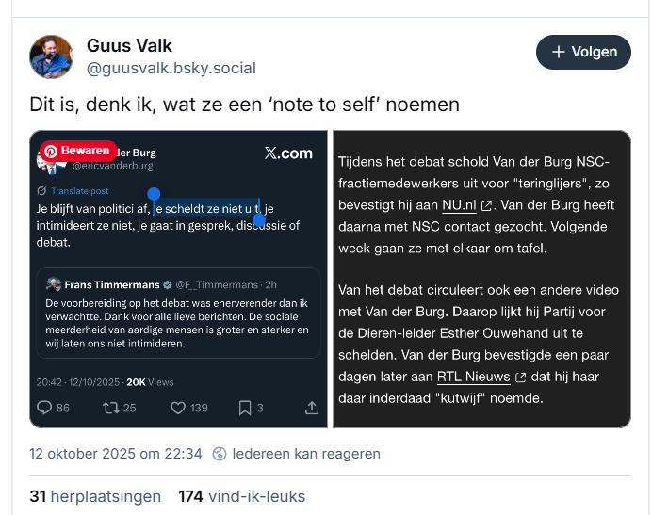
Task: Click the share upload icon
Action: click(312, 408)
